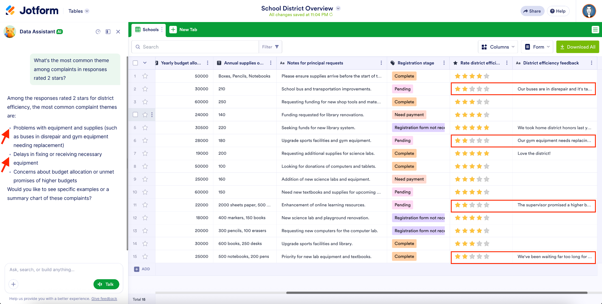The image size is (602, 304).
Task: Click the Share button
Action: tap(532, 11)
